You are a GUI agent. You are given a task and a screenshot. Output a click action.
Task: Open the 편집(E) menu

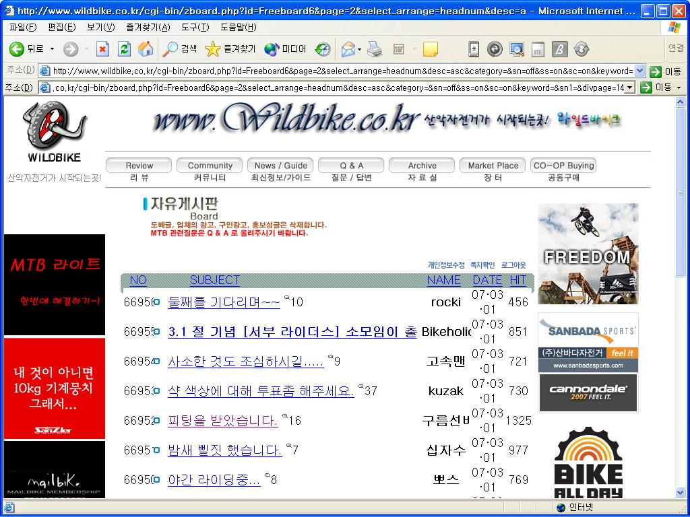click(61, 27)
